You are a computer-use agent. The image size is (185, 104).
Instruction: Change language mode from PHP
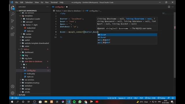[x=141, y=98]
